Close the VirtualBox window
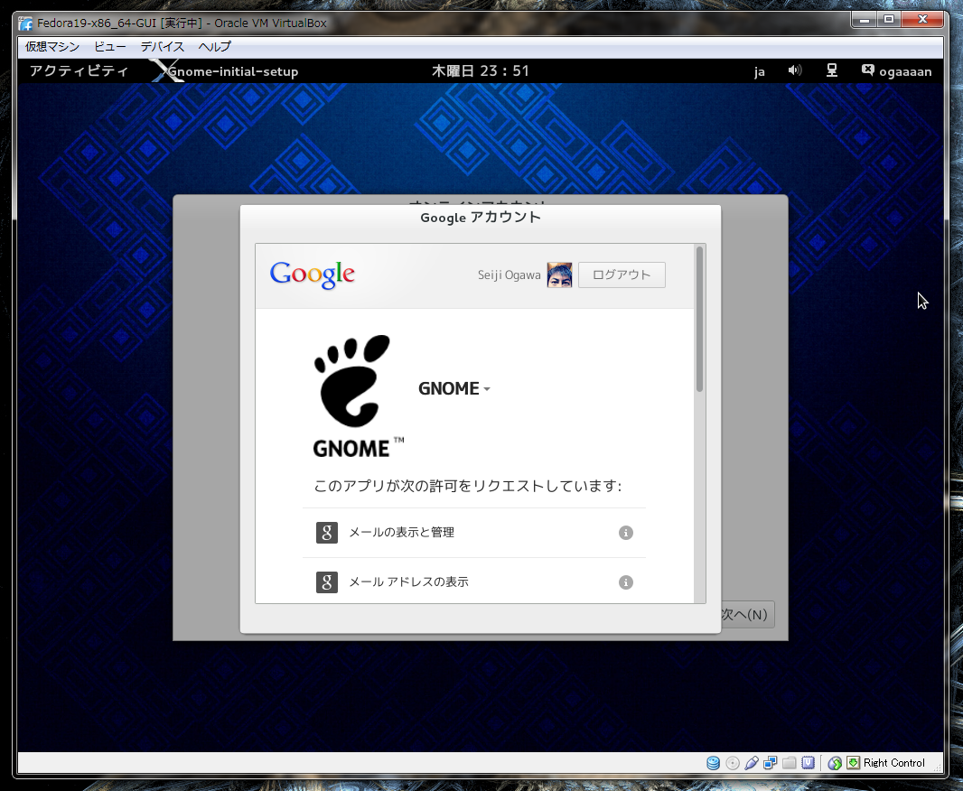 coord(921,20)
